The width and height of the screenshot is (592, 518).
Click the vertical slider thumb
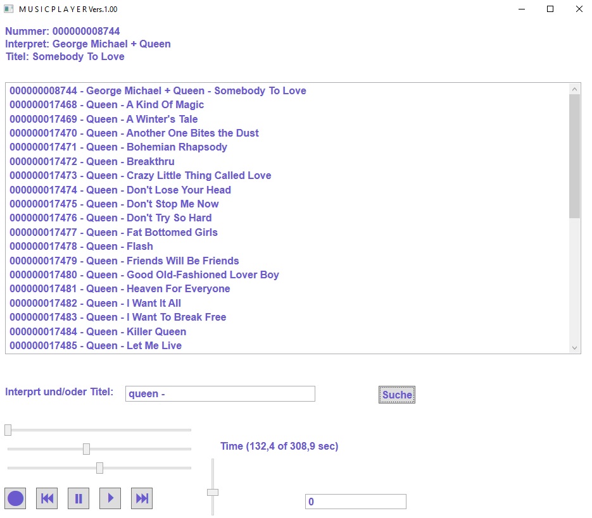point(213,492)
